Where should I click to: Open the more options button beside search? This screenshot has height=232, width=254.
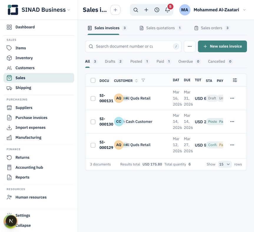point(190,46)
